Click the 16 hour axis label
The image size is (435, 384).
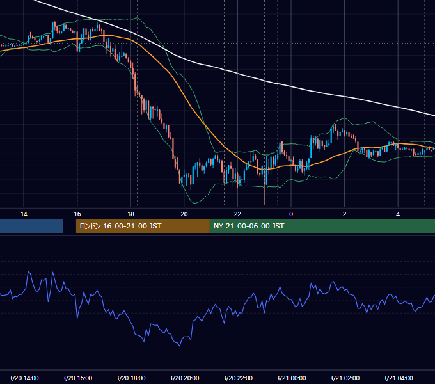77,214
